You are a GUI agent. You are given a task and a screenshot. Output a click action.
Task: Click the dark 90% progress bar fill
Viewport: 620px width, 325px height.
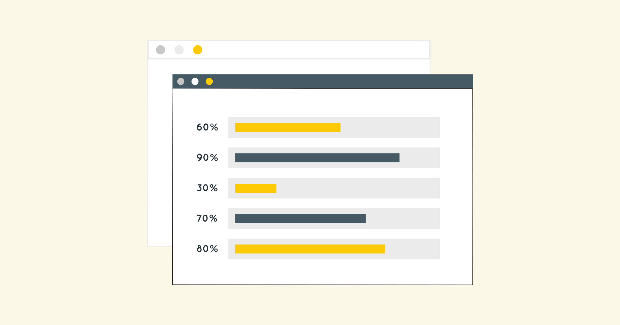(317, 158)
